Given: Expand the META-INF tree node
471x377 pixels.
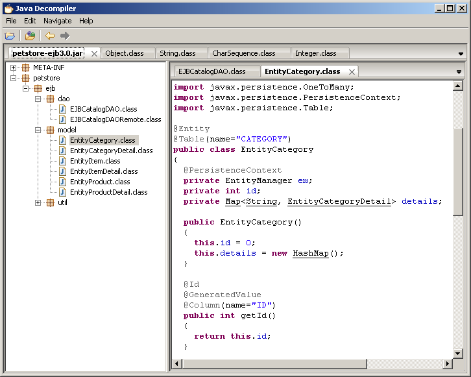Looking at the screenshot, I should [13, 68].
